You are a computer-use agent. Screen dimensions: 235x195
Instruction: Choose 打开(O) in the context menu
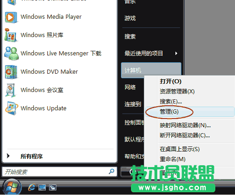pyautogui.click(x=170, y=81)
